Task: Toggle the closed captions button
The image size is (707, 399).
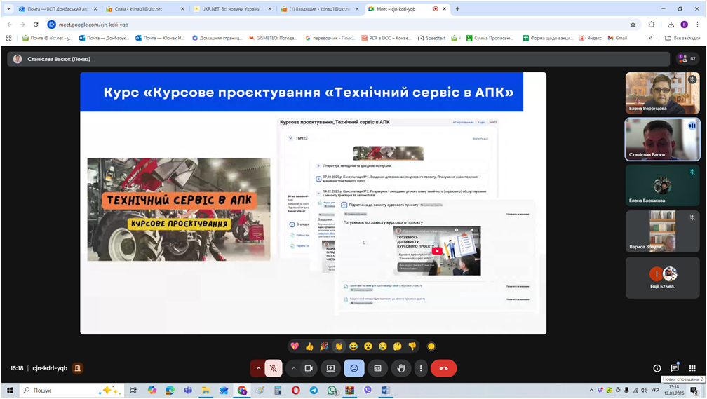Action: click(x=377, y=368)
